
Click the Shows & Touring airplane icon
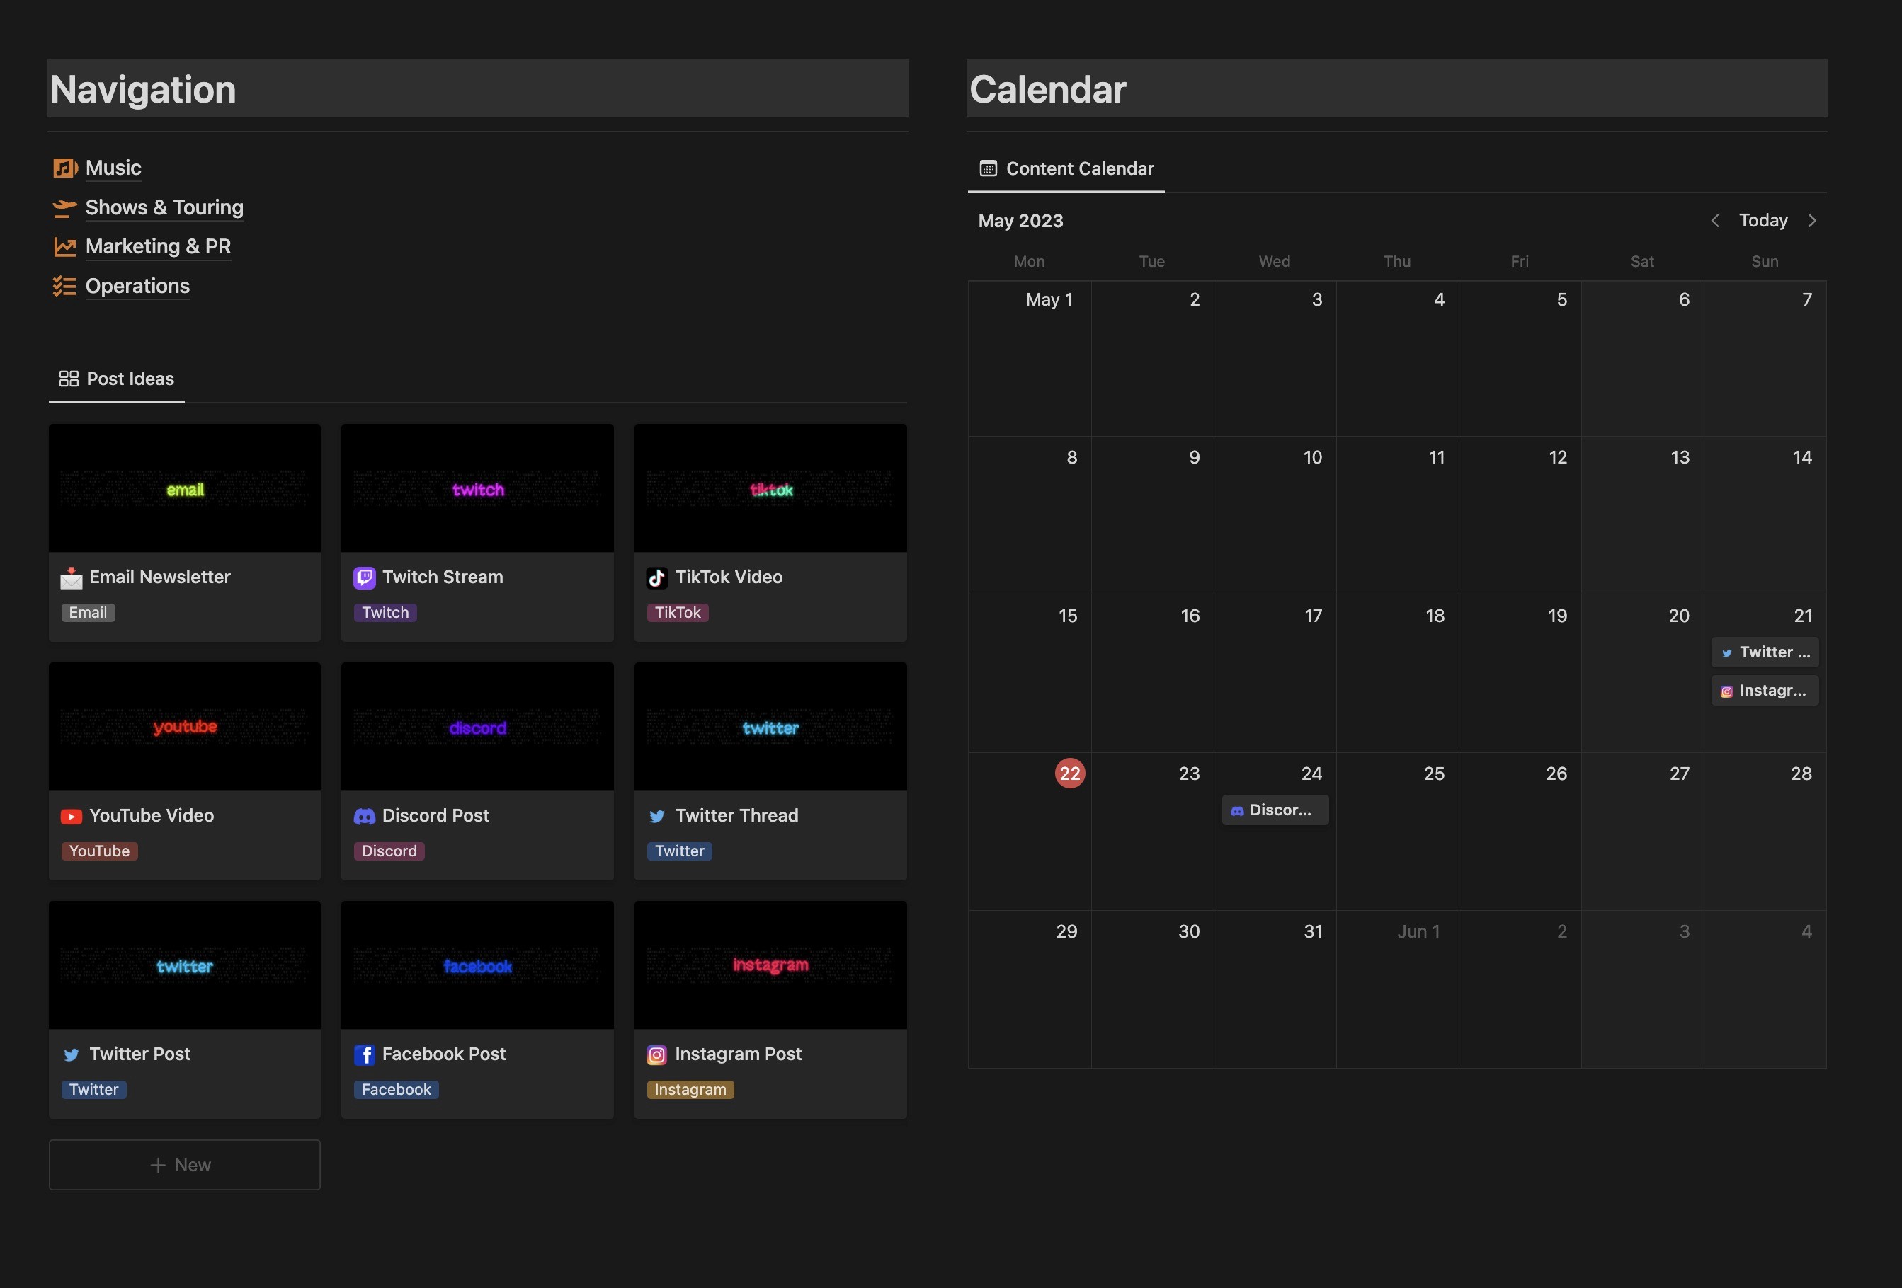point(64,208)
